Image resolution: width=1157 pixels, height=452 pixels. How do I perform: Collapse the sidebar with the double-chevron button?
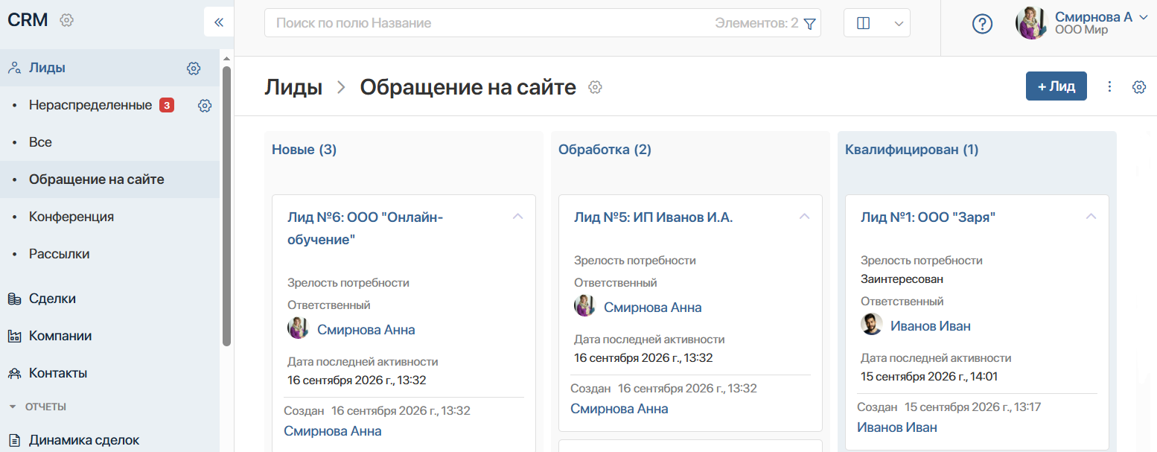point(219,22)
